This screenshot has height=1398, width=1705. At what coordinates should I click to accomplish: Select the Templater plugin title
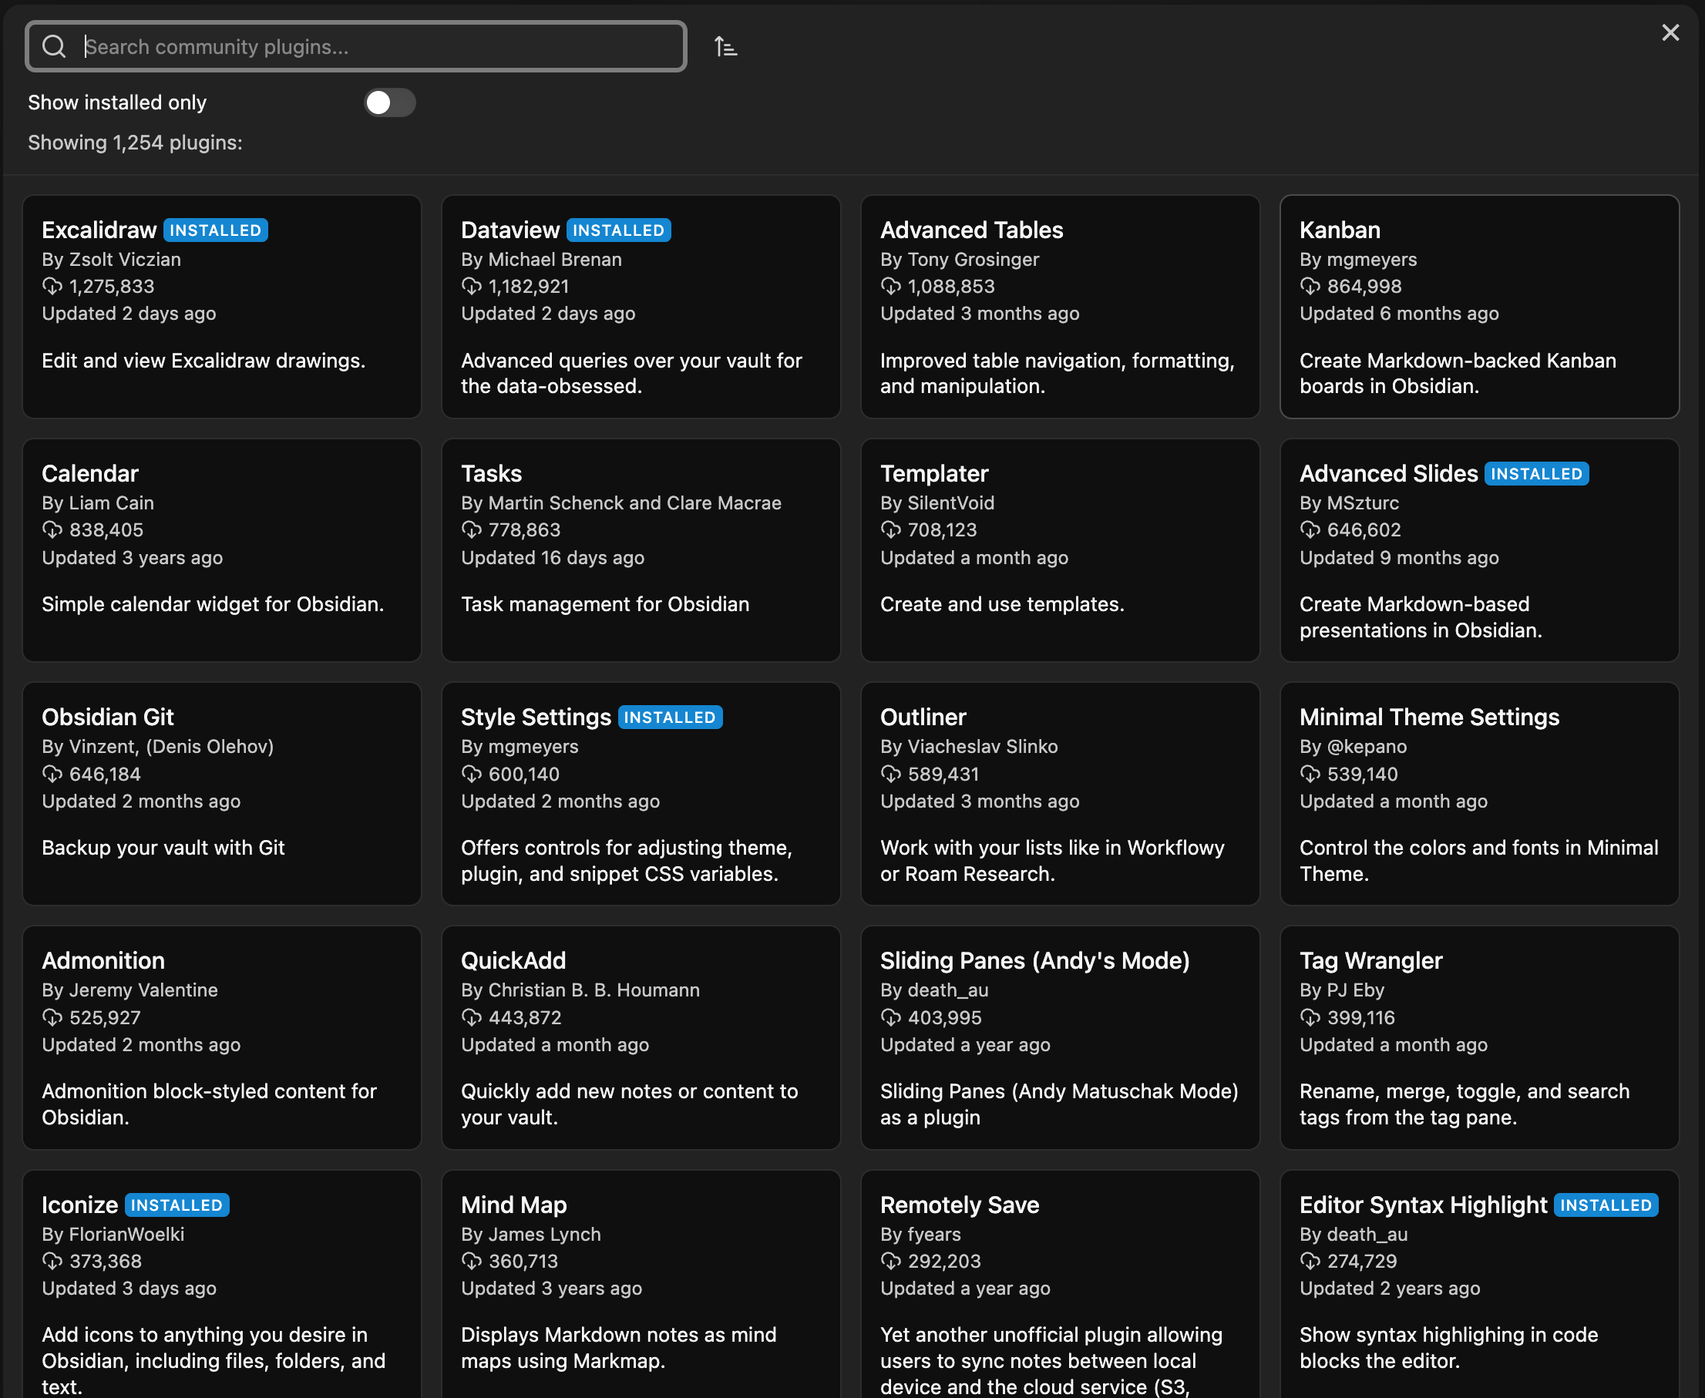934,473
